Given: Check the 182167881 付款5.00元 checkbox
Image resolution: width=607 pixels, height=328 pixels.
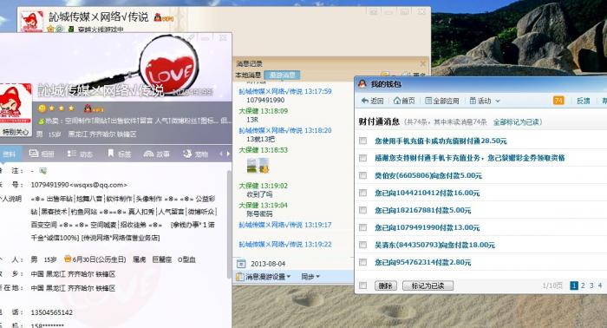Looking at the screenshot, I should 362,210.
